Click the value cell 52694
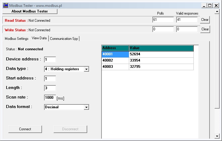This screenshot has width=222, height=141. pyautogui.click(x=161, y=54)
